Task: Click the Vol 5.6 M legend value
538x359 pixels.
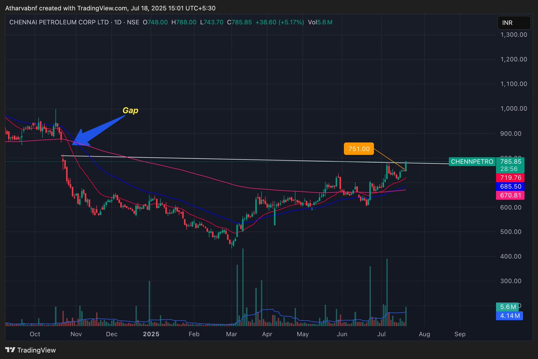Action: point(320,22)
